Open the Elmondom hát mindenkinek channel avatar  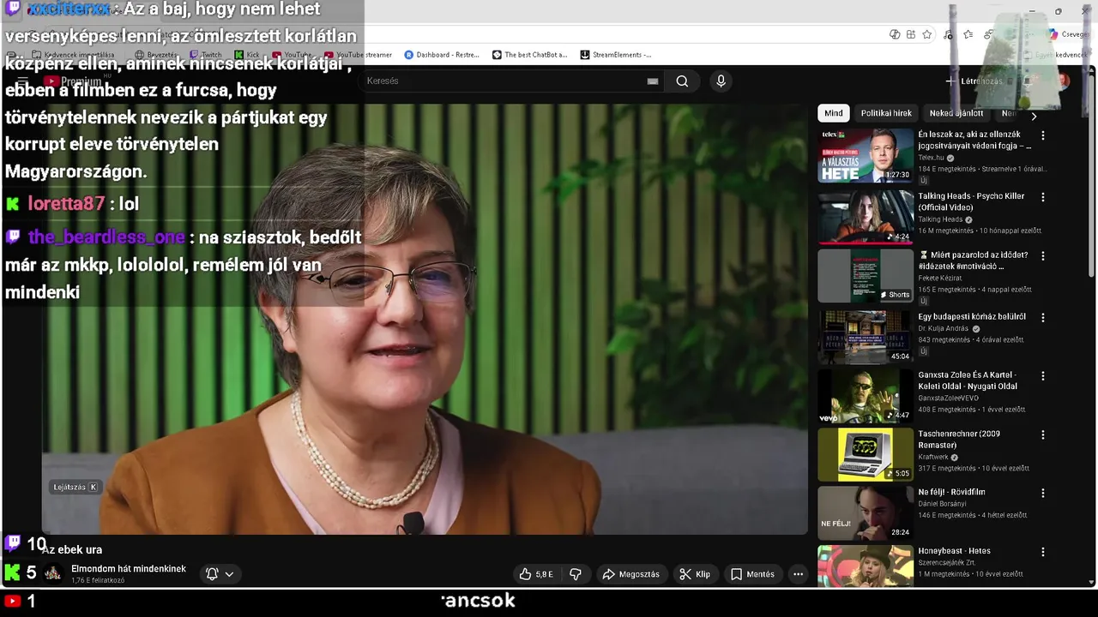pyautogui.click(x=53, y=573)
